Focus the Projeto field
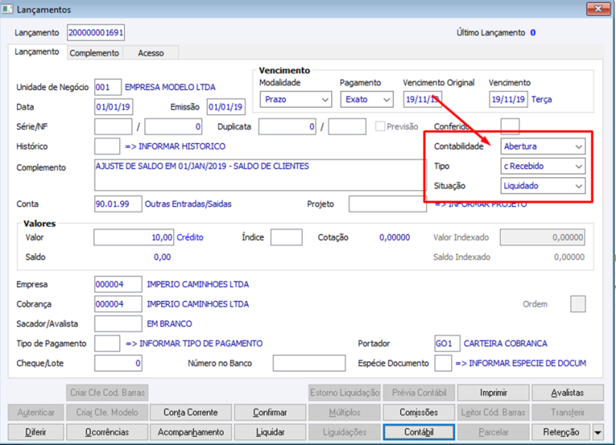The width and height of the screenshot is (616, 445). pyautogui.click(x=388, y=204)
